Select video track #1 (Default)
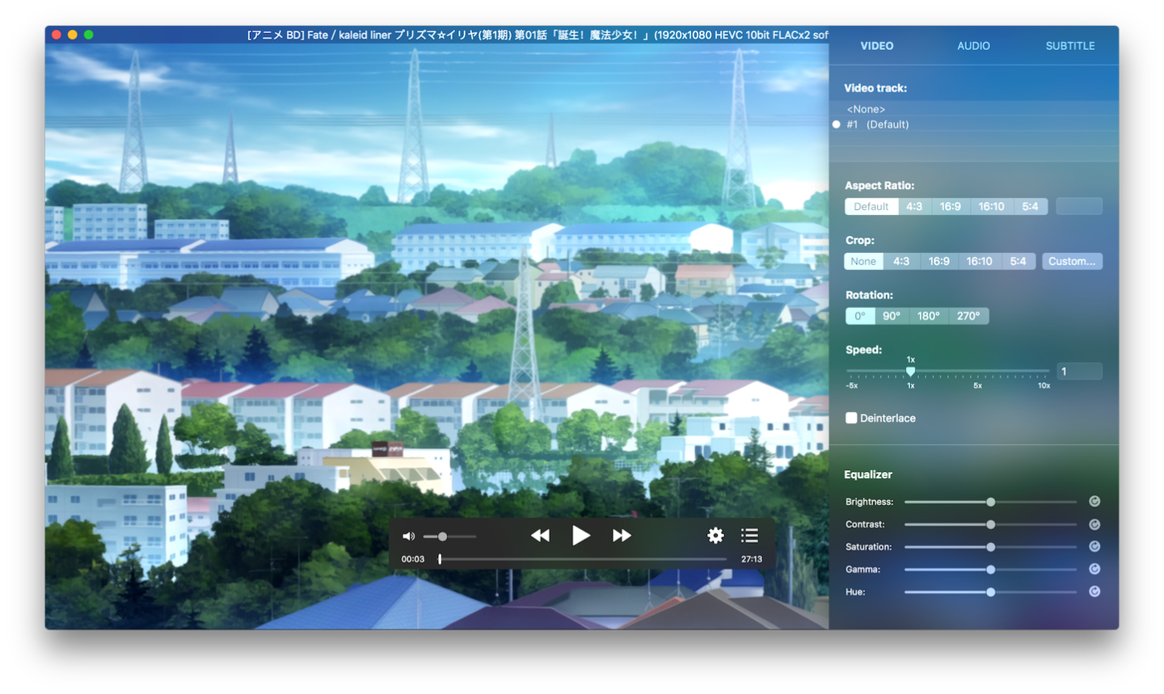1164x694 pixels. click(x=877, y=124)
